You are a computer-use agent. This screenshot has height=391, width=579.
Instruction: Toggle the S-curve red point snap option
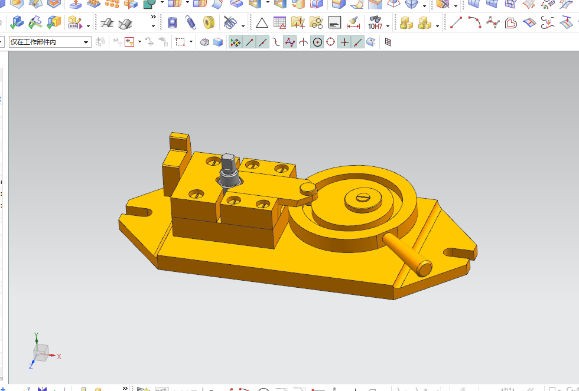click(276, 42)
